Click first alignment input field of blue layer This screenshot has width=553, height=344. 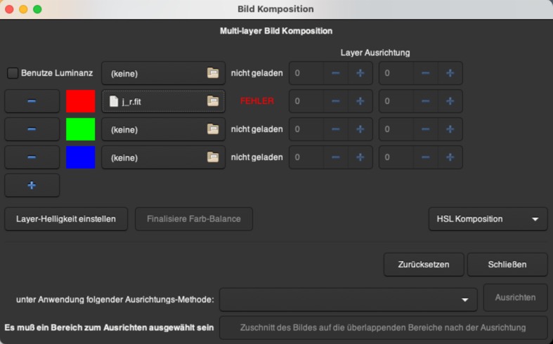pos(306,157)
